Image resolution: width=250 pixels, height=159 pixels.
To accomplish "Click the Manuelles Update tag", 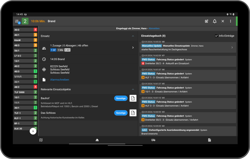I will [152, 46].
